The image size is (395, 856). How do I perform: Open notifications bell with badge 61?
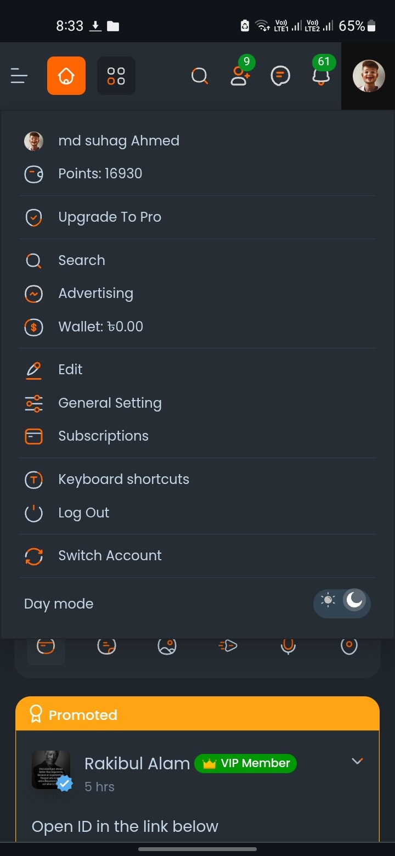(321, 76)
